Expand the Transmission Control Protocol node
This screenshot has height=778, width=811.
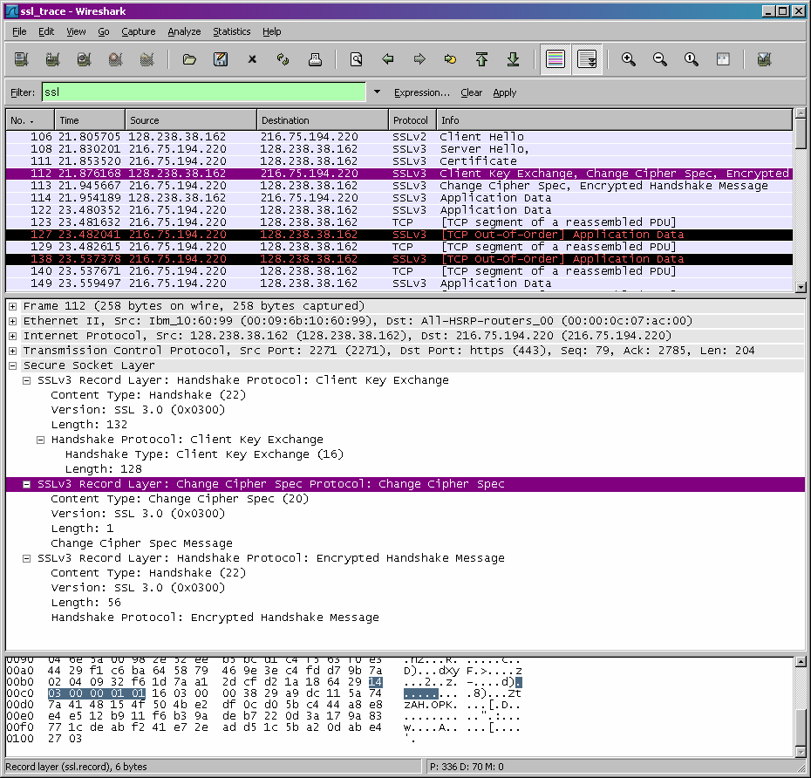pyautogui.click(x=12, y=351)
